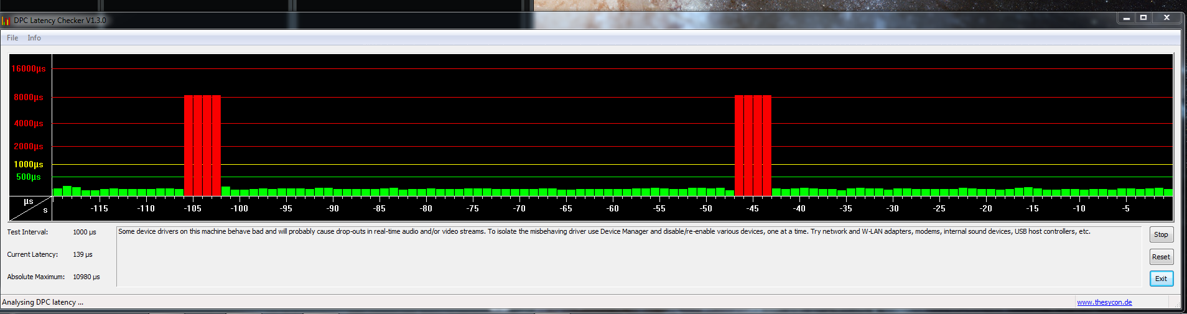Click the -50 time axis label
The width and height of the screenshot is (1187, 314).
point(706,208)
